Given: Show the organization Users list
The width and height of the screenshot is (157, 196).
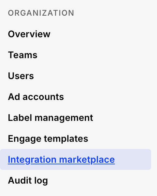Looking at the screenshot, I should 21,76.
